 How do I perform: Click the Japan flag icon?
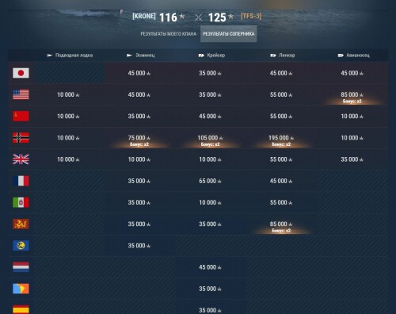pos(21,73)
